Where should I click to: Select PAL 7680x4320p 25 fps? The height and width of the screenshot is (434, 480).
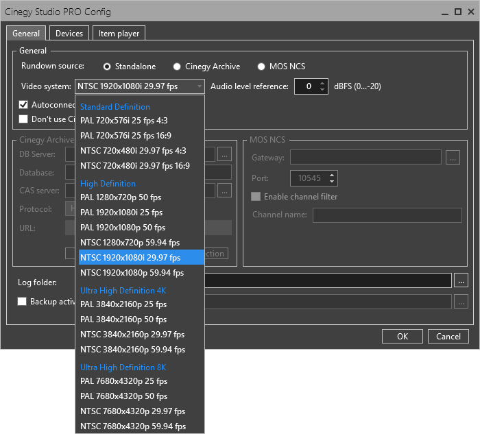coord(140,381)
